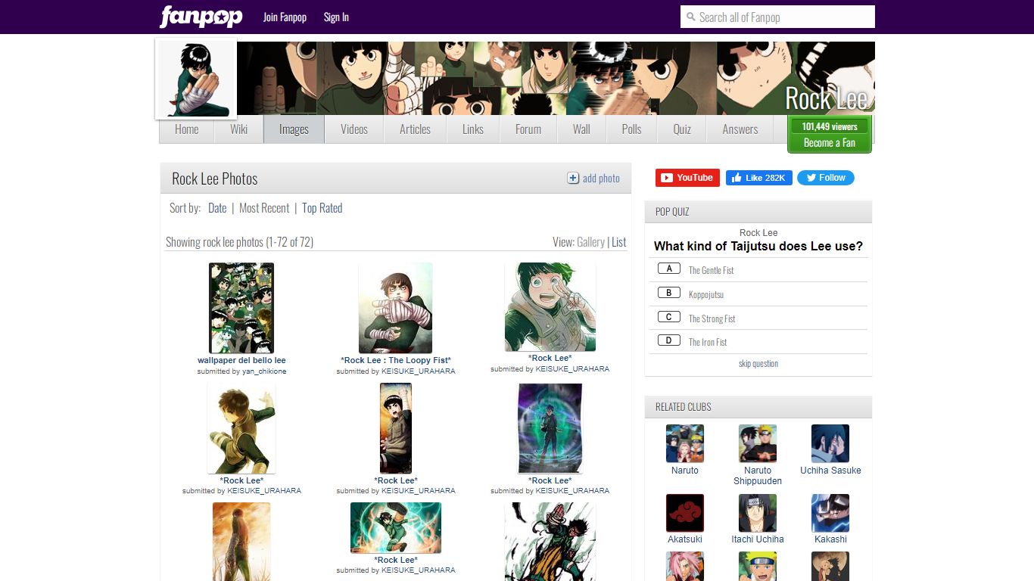Viewport: 1034px width, 581px height.
Task: Switch to the Videos tab
Action: point(354,129)
